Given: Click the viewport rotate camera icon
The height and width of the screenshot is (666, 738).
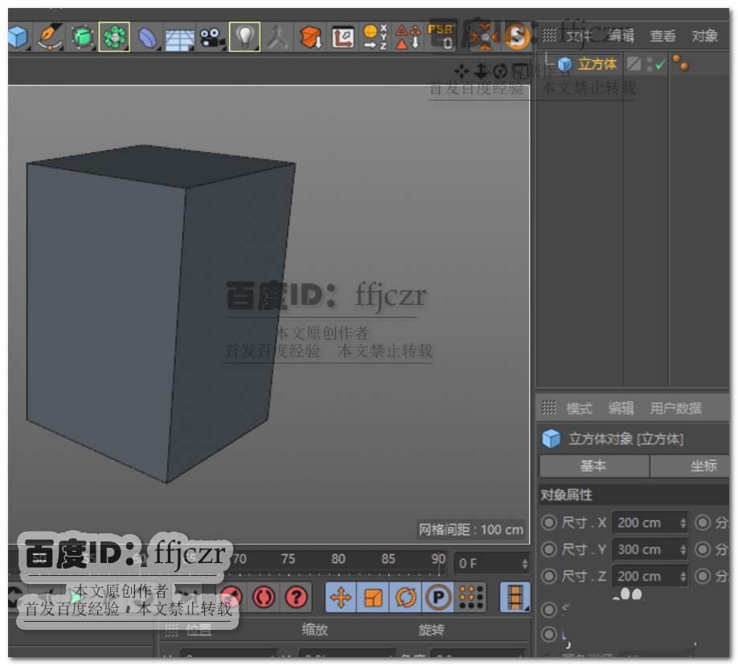Looking at the screenshot, I should tap(500, 71).
